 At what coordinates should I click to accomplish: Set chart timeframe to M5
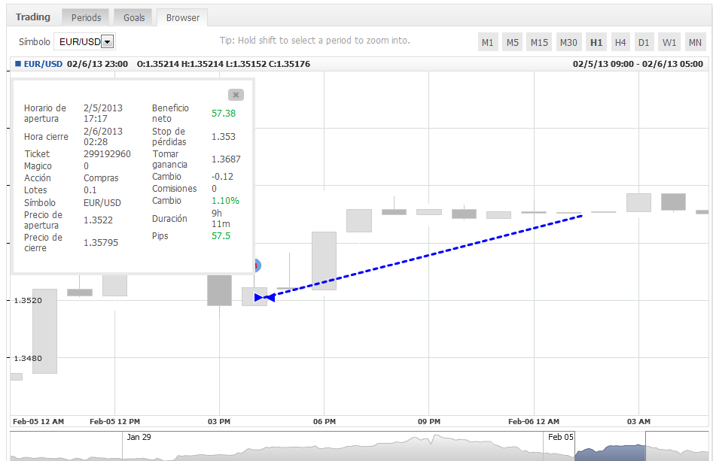click(513, 42)
